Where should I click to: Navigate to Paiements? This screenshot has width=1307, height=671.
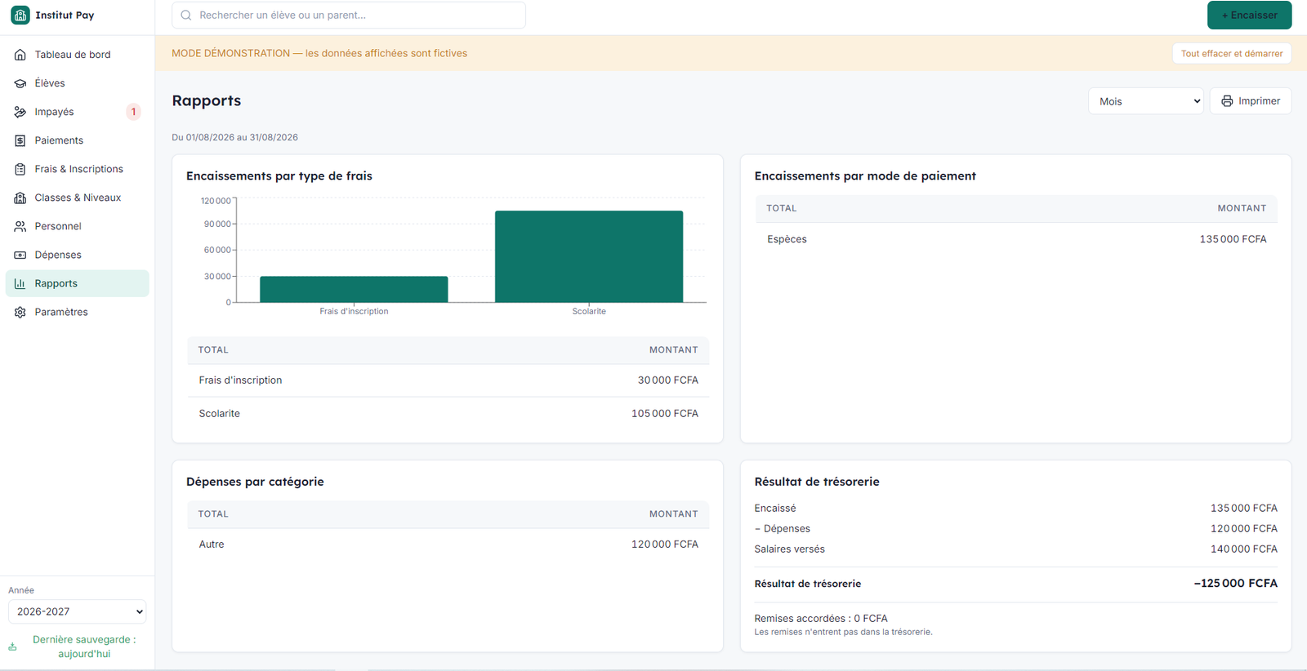[78, 140]
